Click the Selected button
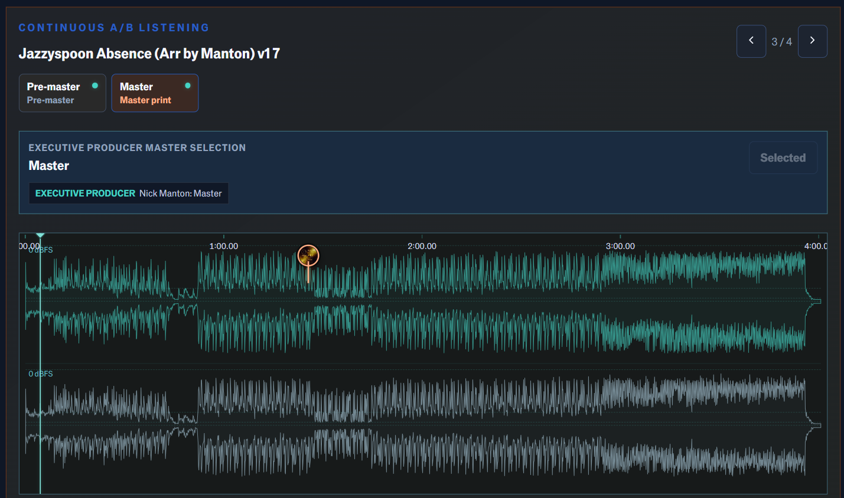Image resolution: width=844 pixels, height=498 pixels. click(783, 158)
